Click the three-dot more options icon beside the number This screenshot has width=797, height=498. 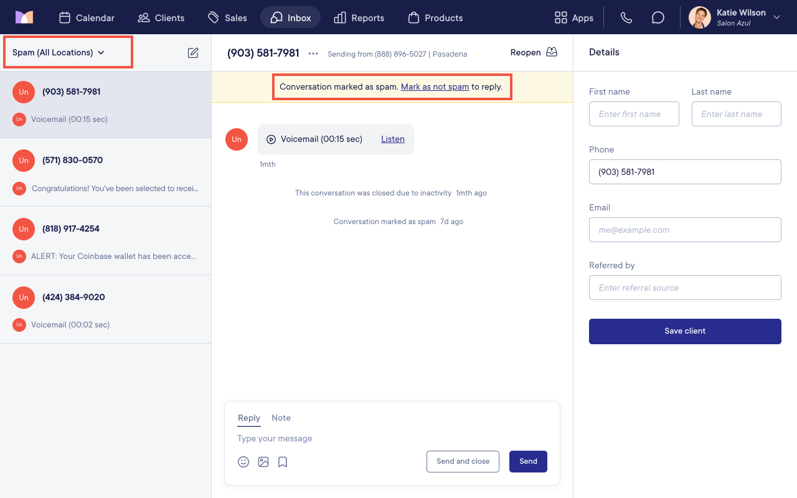pos(313,54)
